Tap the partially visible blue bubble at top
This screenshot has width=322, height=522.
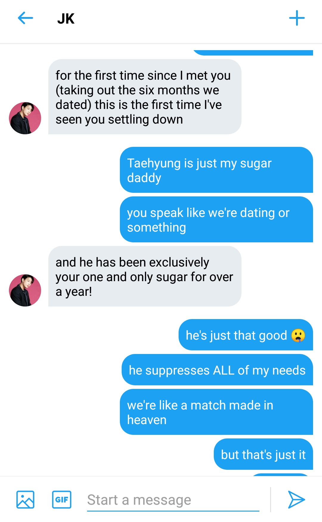pyautogui.click(x=253, y=53)
